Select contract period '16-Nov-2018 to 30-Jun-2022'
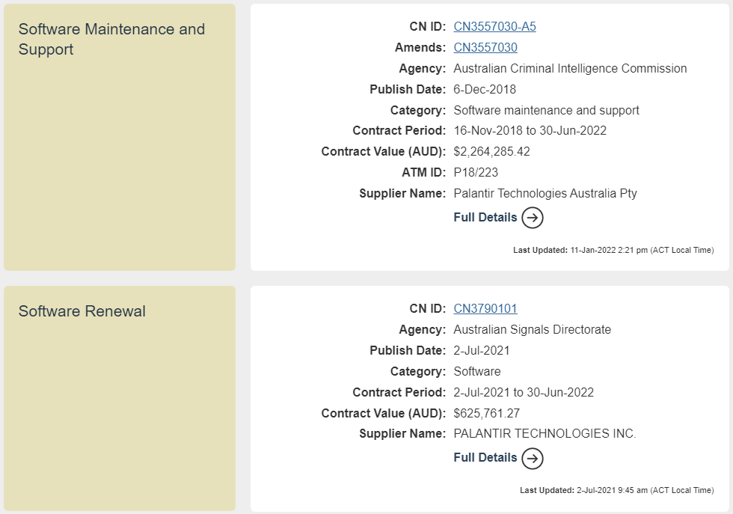 530,130
